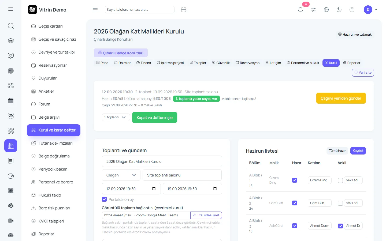Select the building icon in the left rail
Viewport: 386px width, 241px height.
click(x=11, y=146)
